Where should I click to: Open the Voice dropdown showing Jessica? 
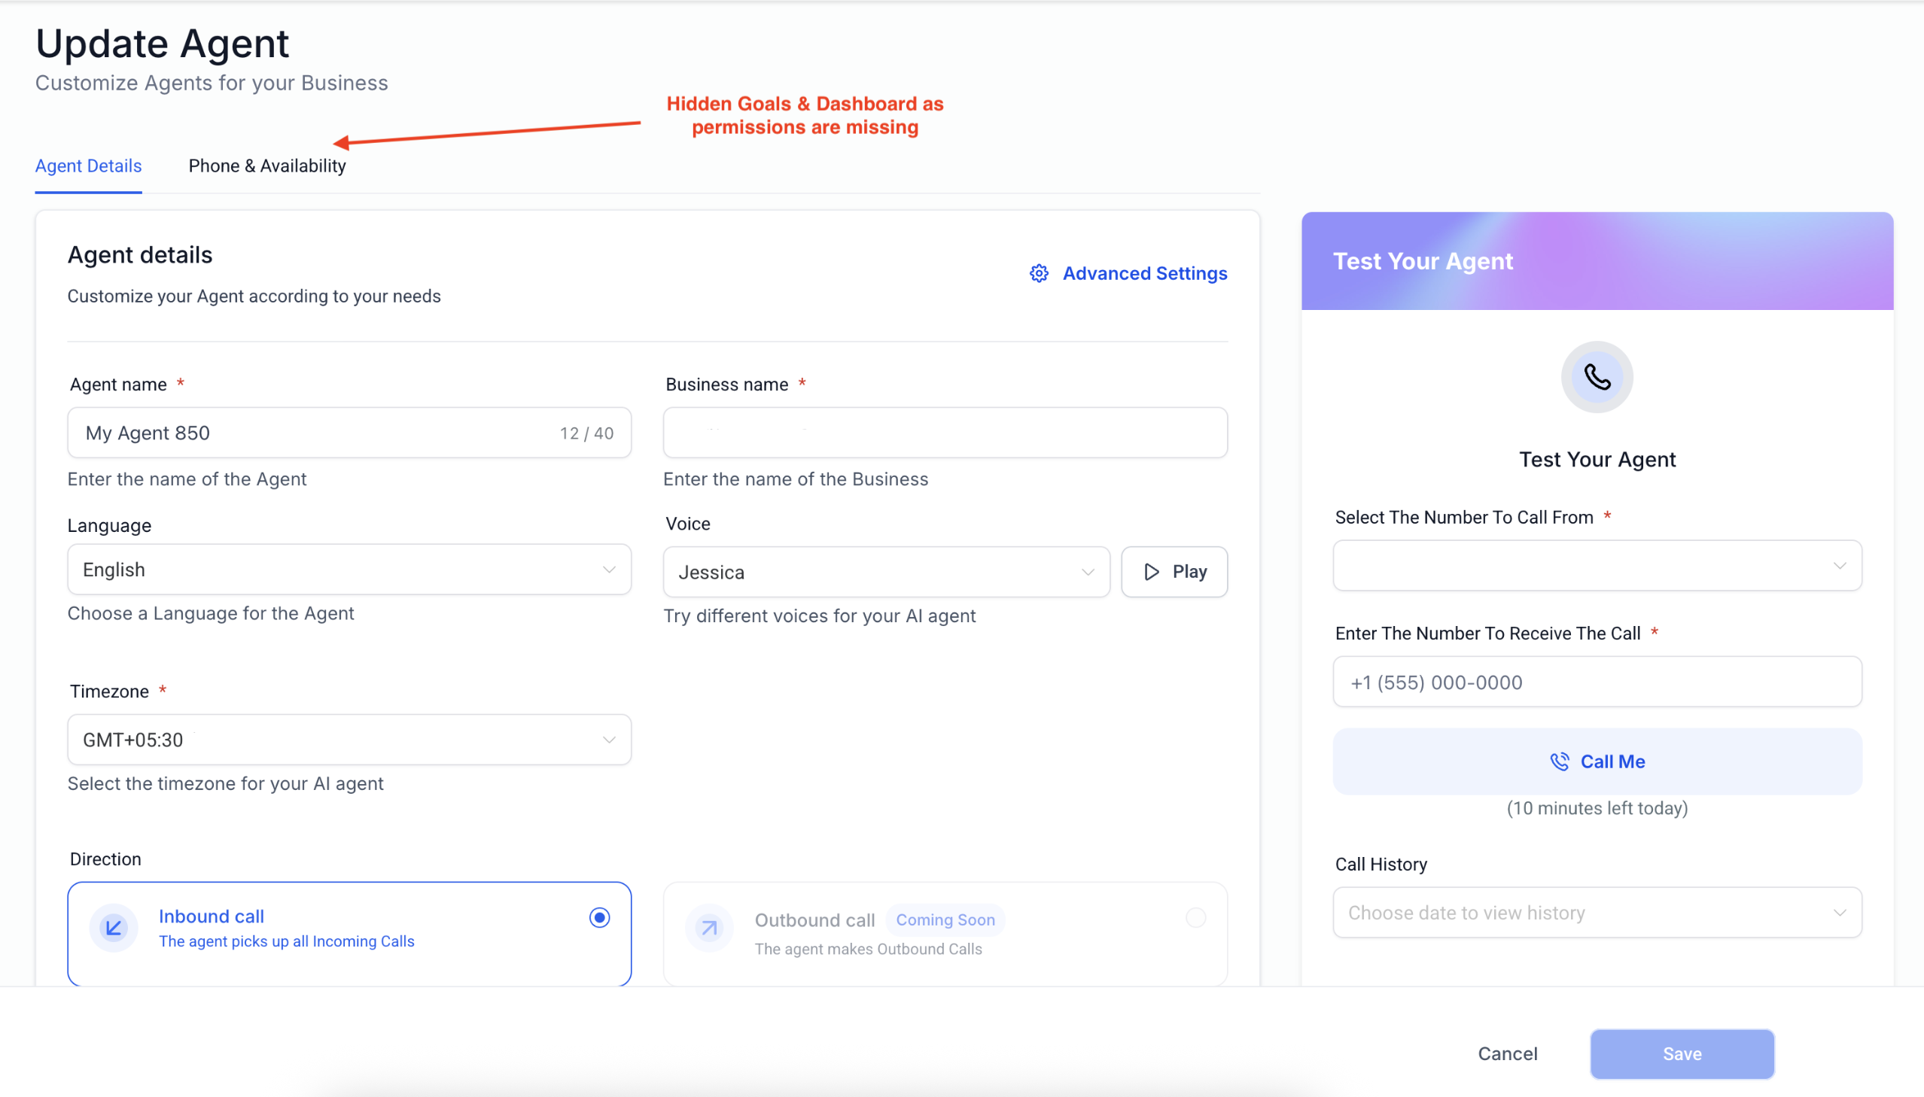886,573
